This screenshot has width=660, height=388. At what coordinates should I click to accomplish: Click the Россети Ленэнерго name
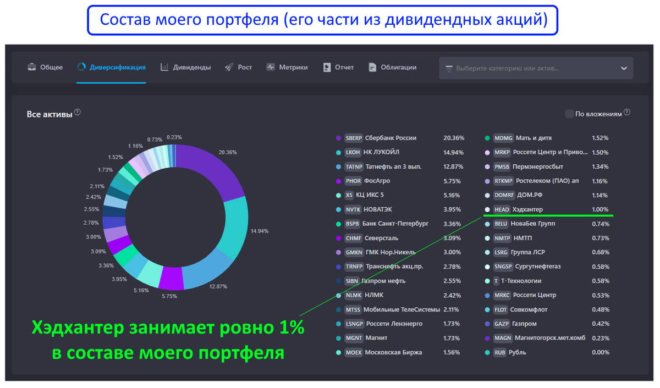(x=394, y=324)
